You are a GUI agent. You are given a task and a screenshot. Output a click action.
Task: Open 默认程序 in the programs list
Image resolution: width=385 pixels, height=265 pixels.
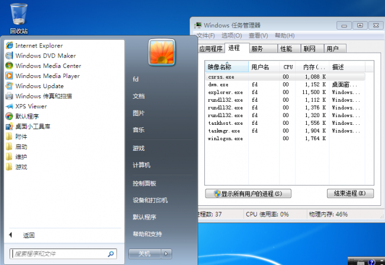[x=22, y=116]
